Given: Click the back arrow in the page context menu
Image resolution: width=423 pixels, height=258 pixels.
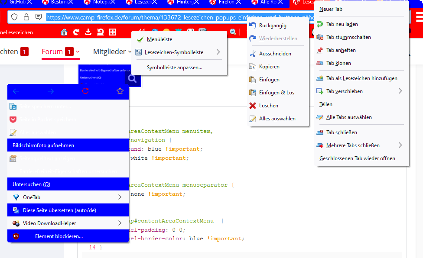Looking at the screenshot, I should 16,91.
